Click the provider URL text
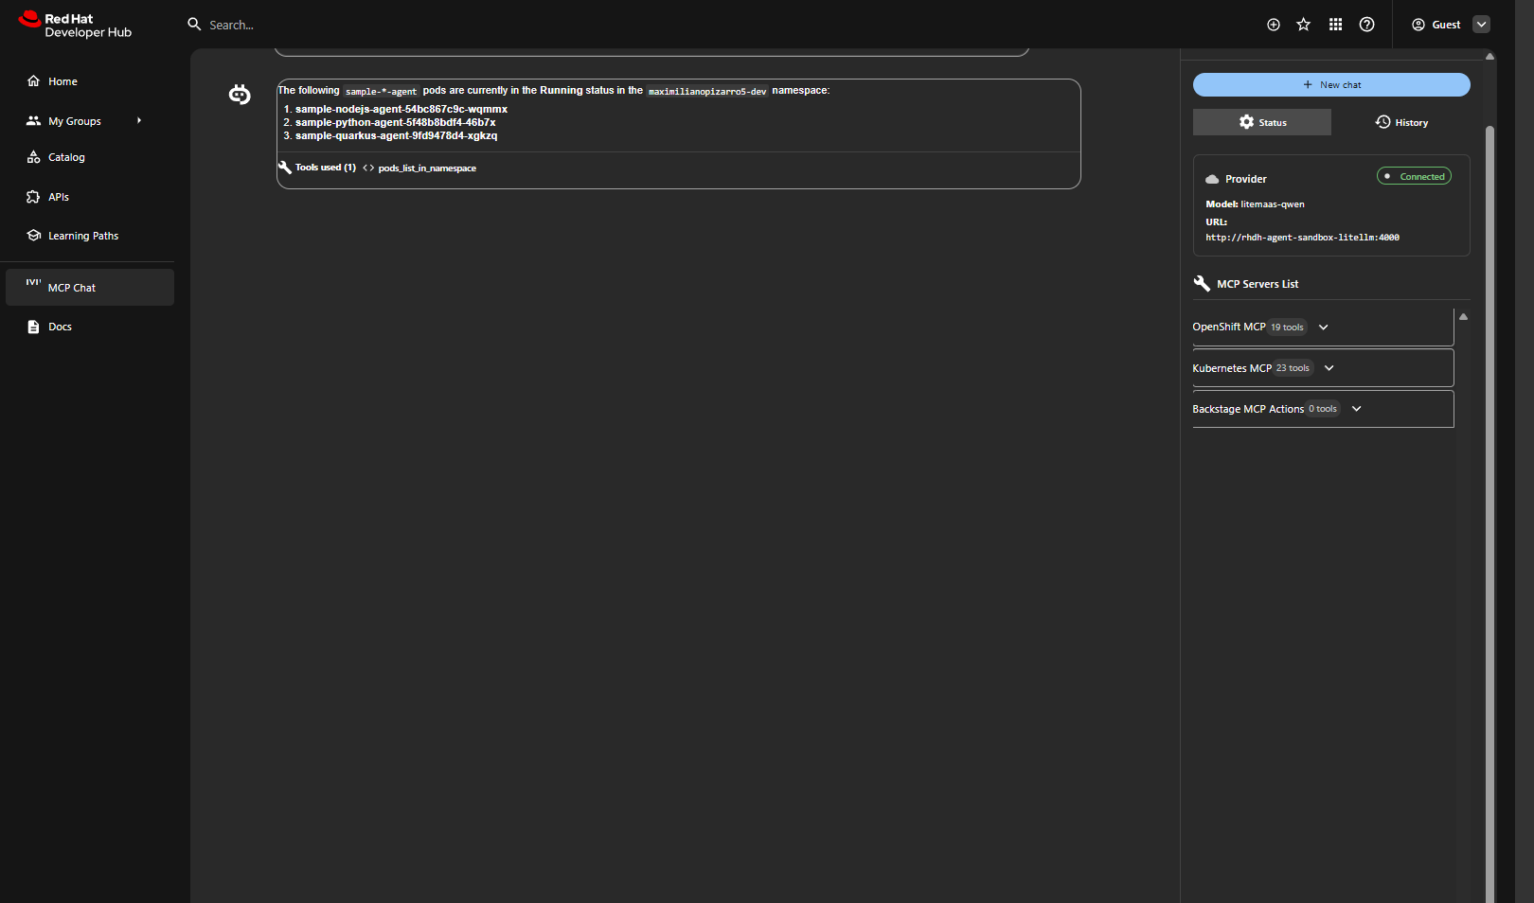The height and width of the screenshot is (903, 1534). pyautogui.click(x=1302, y=238)
